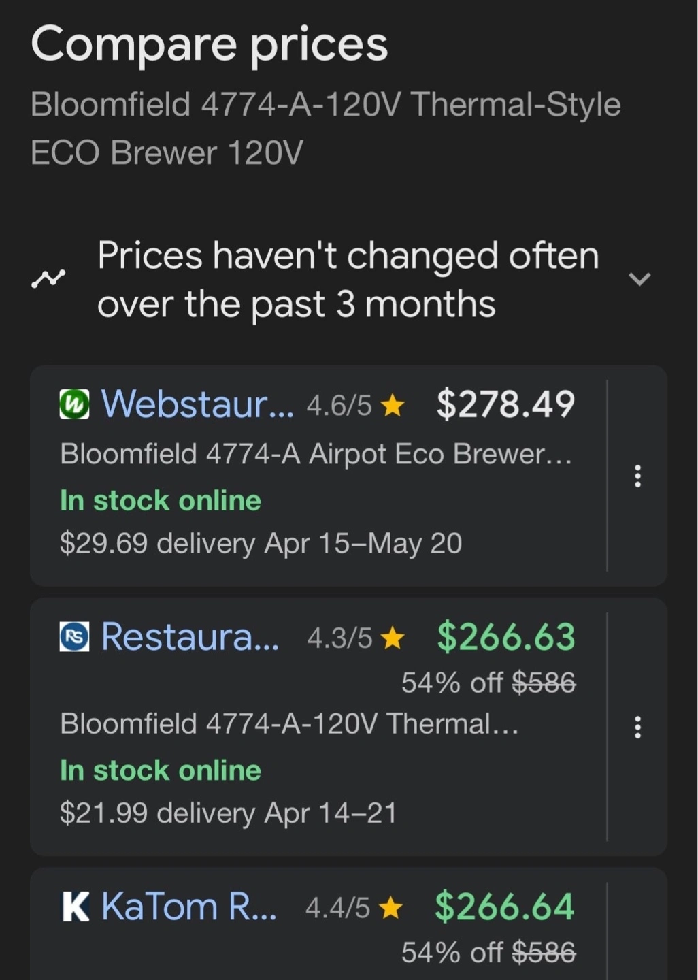Open three-dot menu for Restaurant Supply listing
The image size is (698, 980).
(x=637, y=727)
